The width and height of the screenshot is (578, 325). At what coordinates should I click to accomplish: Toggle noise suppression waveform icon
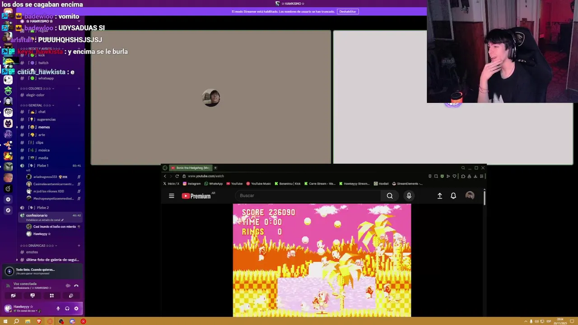pyautogui.click(x=68, y=285)
